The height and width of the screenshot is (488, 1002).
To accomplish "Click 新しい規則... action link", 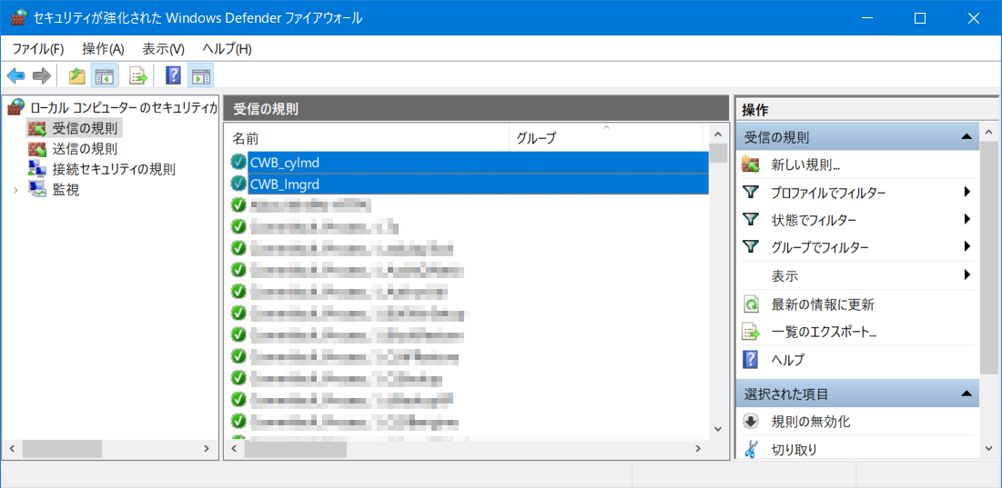I will pos(805,164).
